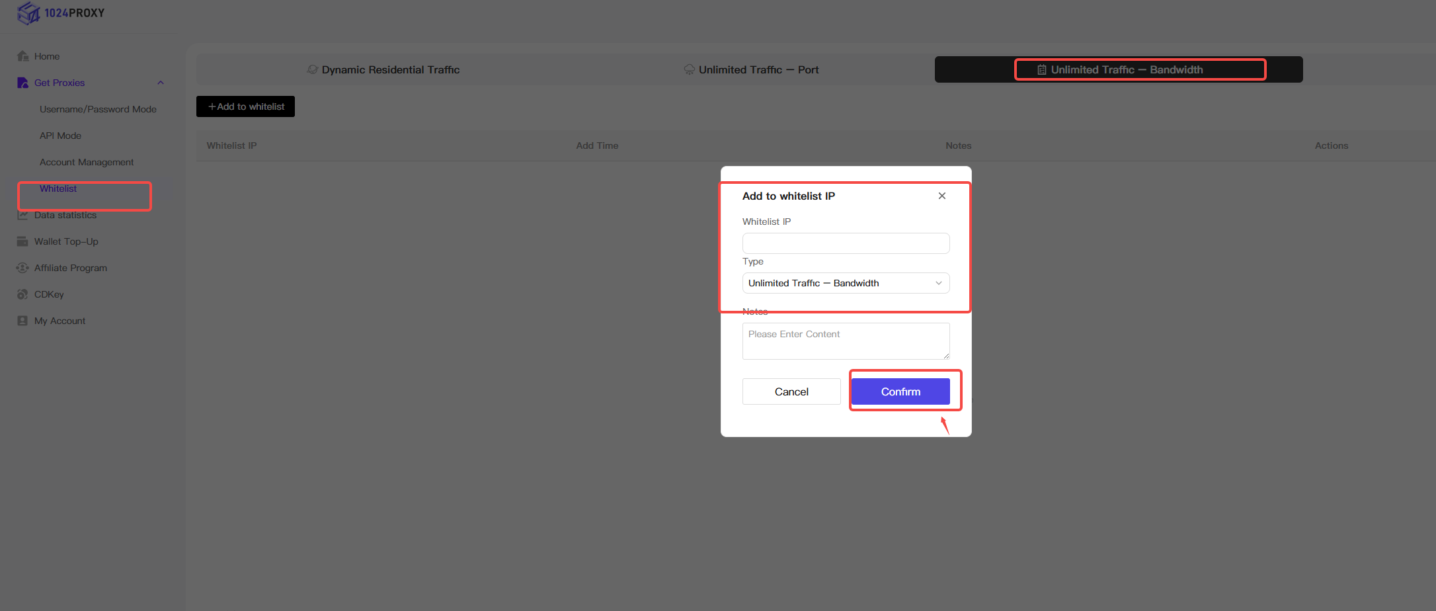Open Username/Password Mode in sidebar
Image resolution: width=1436 pixels, height=611 pixels.
pyautogui.click(x=98, y=109)
